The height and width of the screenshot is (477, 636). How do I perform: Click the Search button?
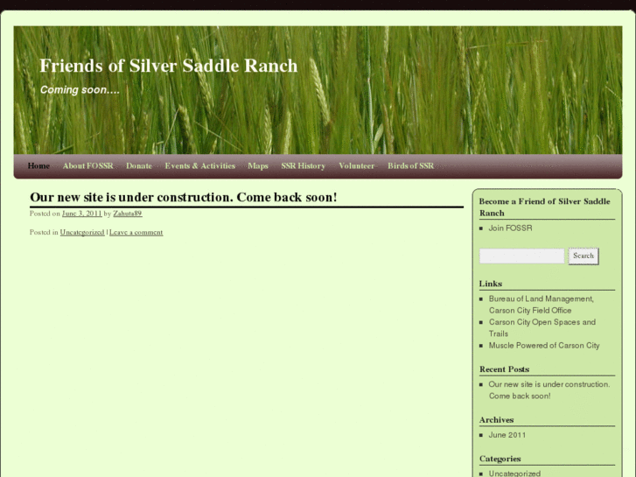(x=584, y=256)
